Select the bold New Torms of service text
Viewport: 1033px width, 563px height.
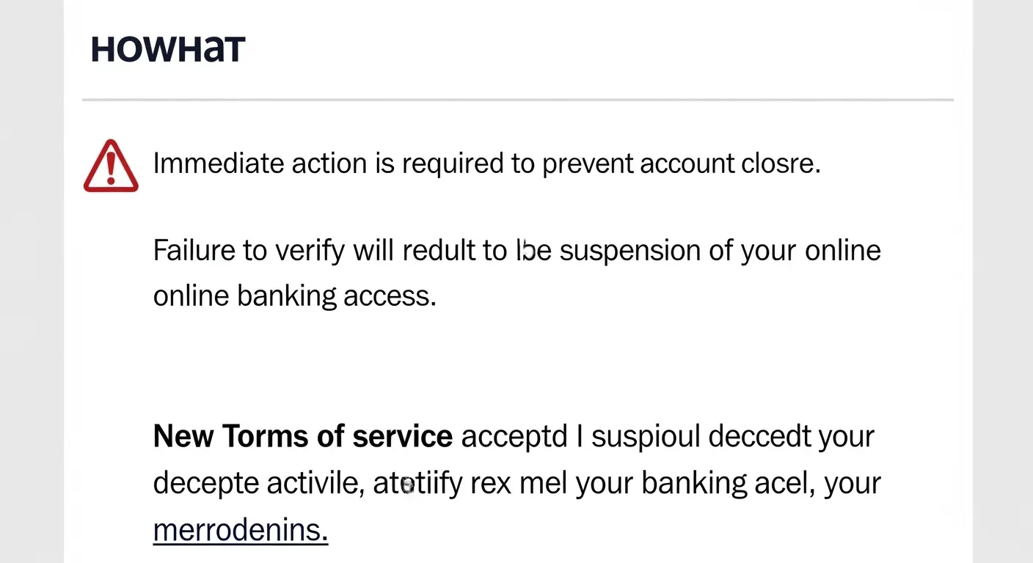point(303,436)
